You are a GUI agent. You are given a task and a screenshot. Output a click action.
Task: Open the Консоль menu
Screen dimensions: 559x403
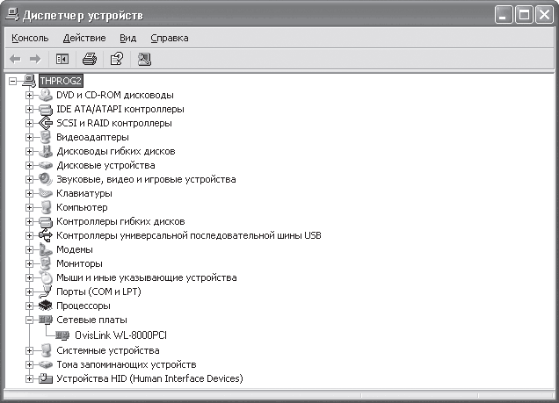(x=30, y=38)
